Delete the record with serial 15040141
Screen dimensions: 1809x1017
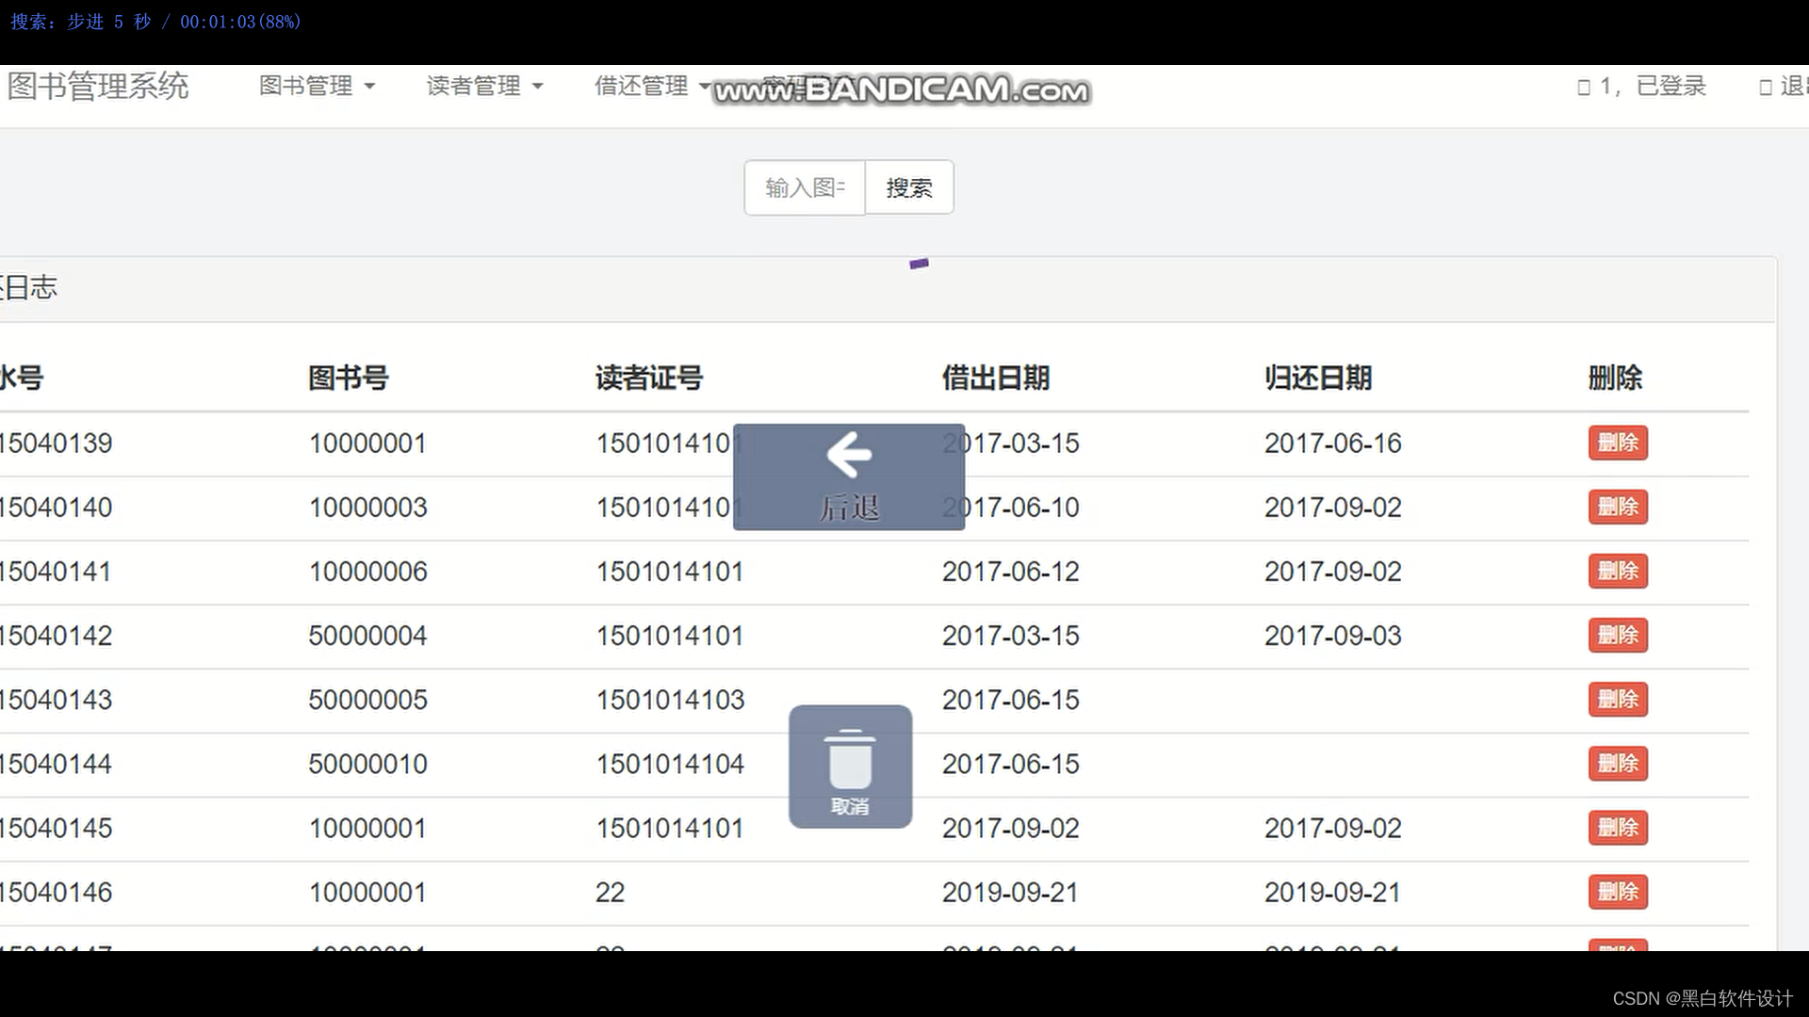click(1618, 571)
